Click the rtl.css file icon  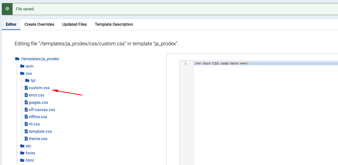coord(26,124)
